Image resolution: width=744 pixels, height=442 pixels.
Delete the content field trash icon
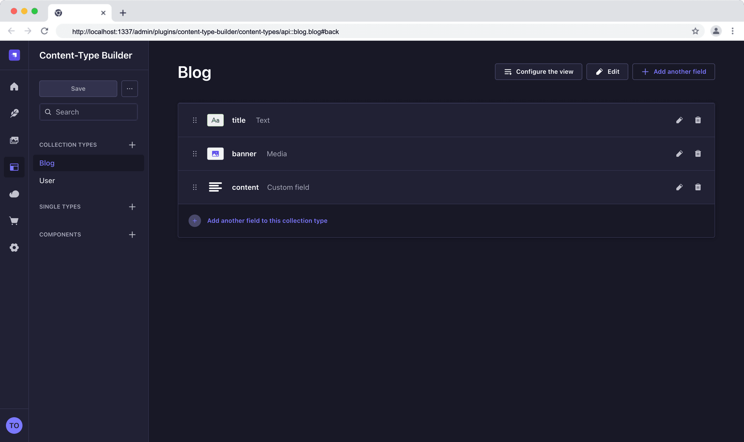(698, 187)
